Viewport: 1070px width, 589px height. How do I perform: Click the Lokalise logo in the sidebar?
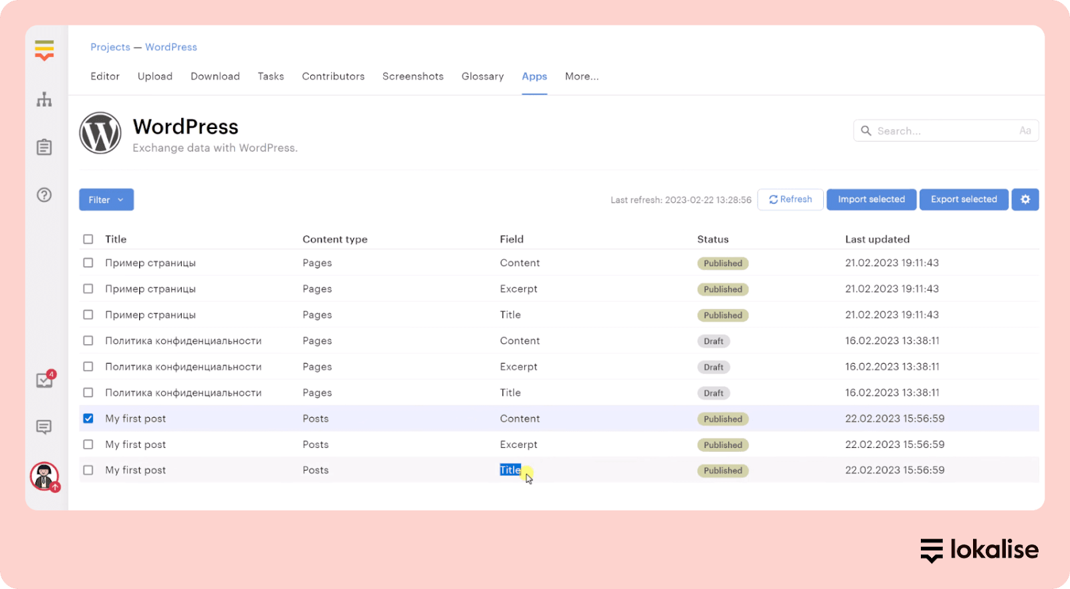44,50
